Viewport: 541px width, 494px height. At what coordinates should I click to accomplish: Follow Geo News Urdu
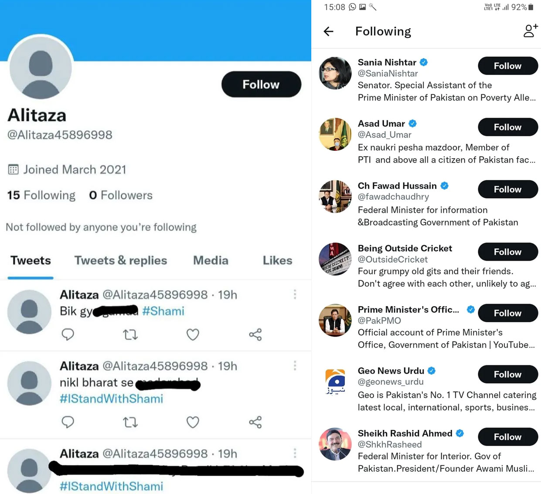click(507, 375)
